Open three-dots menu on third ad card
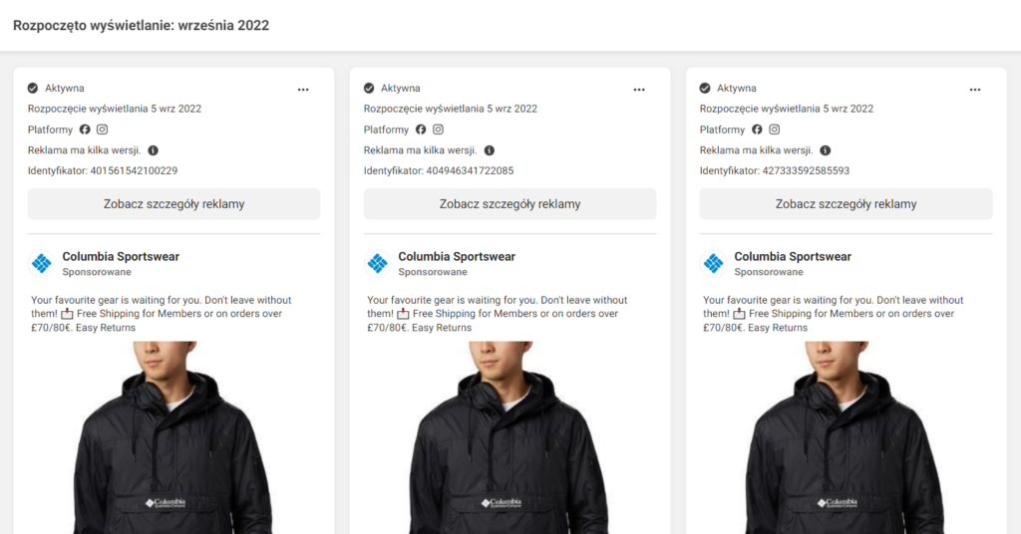 point(975,90)
